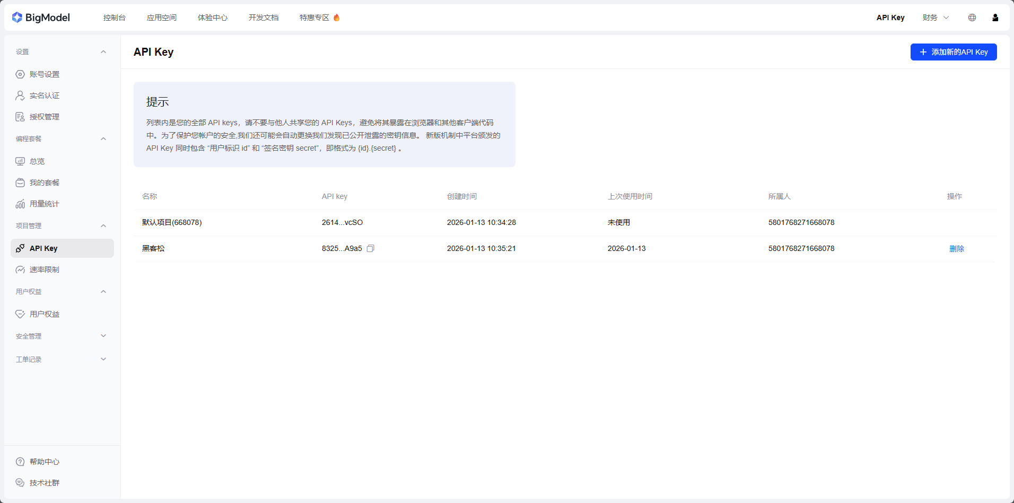The height and width of the screenshot is (503, 1014).
Task: Click the 添加新的API Key button
Action: (x=954, y=52)
